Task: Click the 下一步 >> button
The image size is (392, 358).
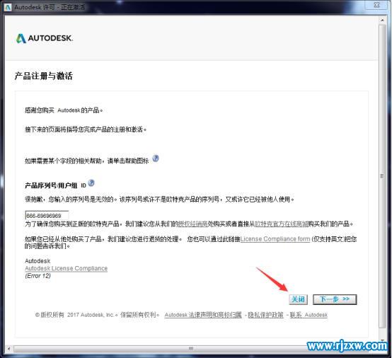Action: 335,299
